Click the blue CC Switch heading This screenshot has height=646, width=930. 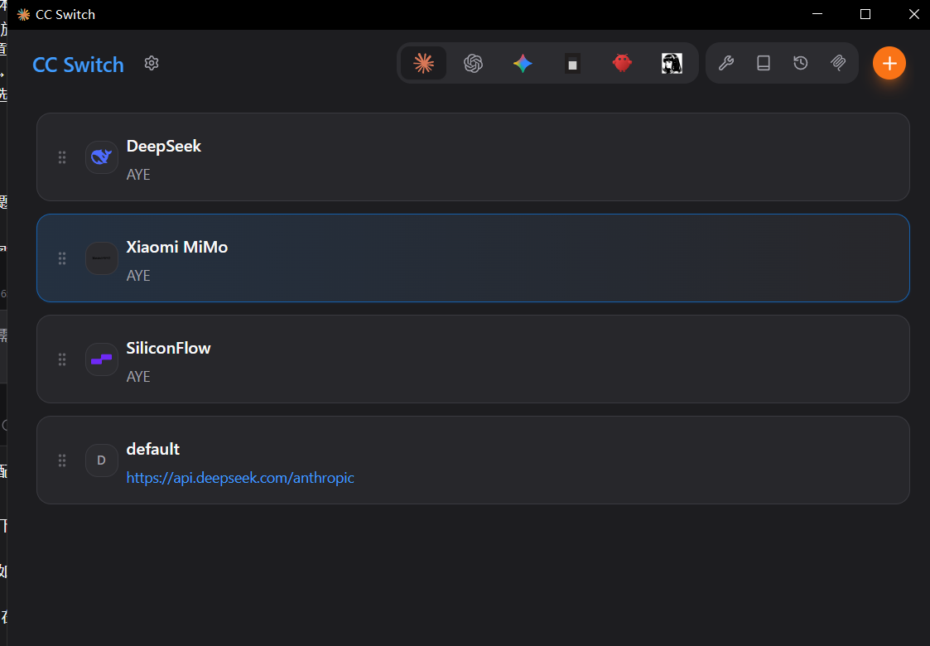click(79, 64)
